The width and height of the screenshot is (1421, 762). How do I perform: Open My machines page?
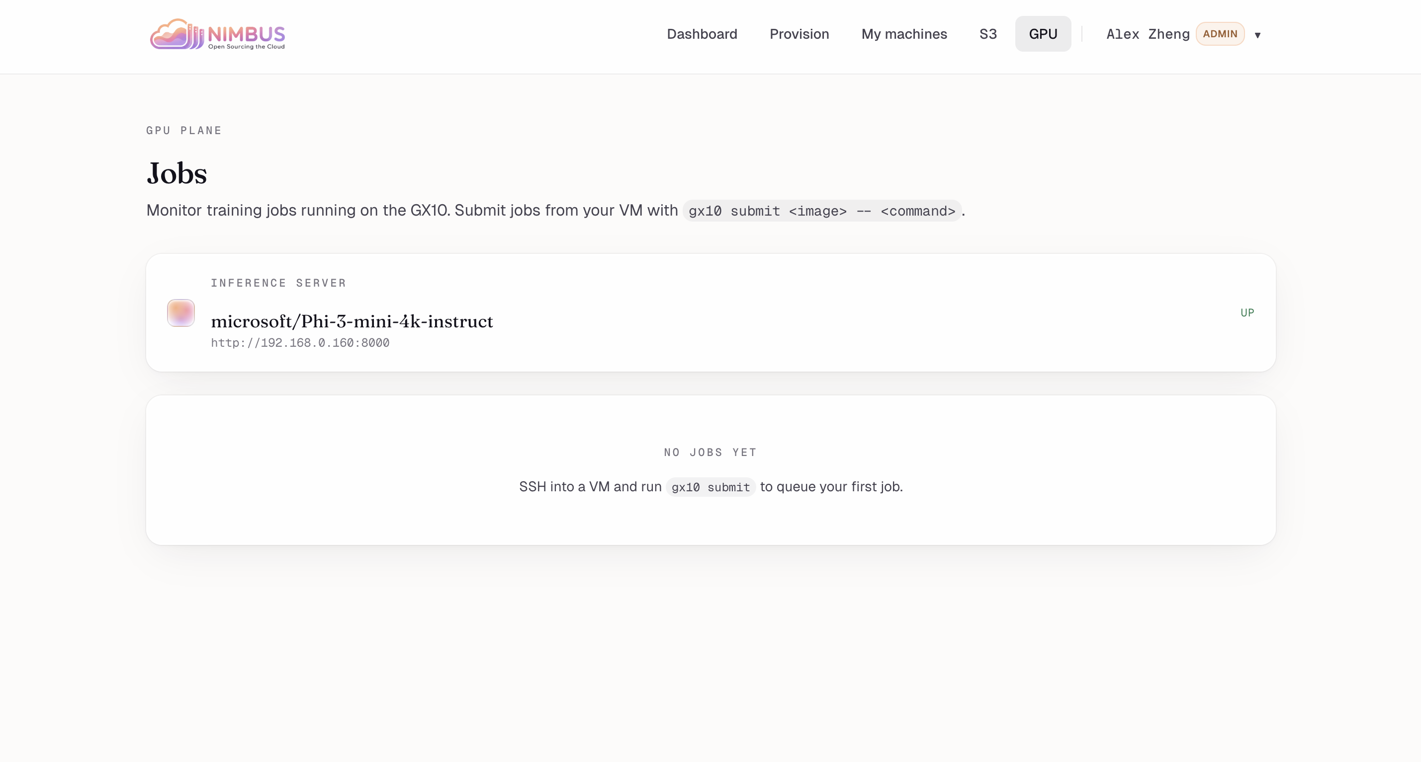point(903,34)
